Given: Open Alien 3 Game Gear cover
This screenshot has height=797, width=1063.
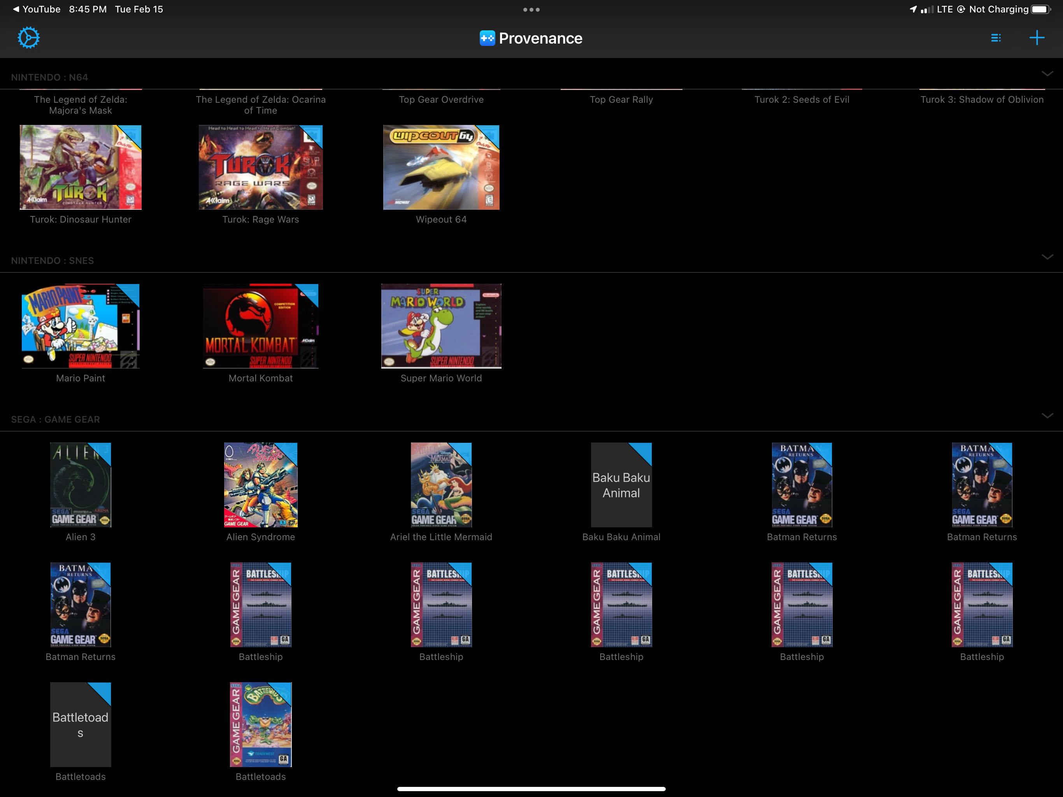Looking at the screenshot, I should [x=81, y=485].
